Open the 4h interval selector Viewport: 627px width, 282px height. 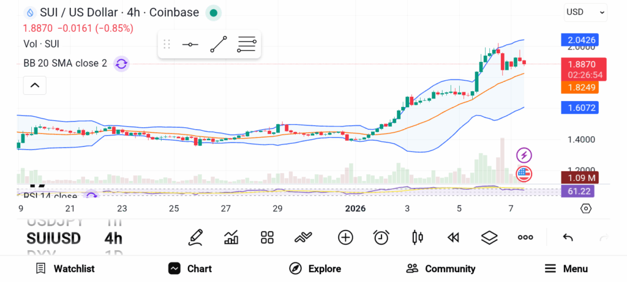(113, 238)
